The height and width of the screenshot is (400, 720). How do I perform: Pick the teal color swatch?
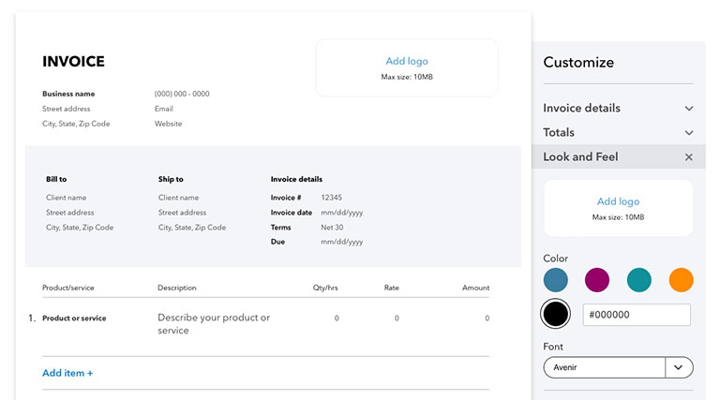(638, 279)
